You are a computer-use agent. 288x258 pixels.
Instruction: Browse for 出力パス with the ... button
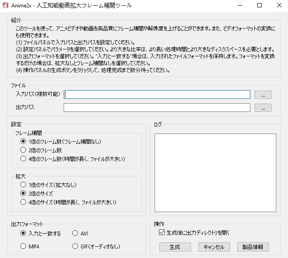tap(263, 108)
